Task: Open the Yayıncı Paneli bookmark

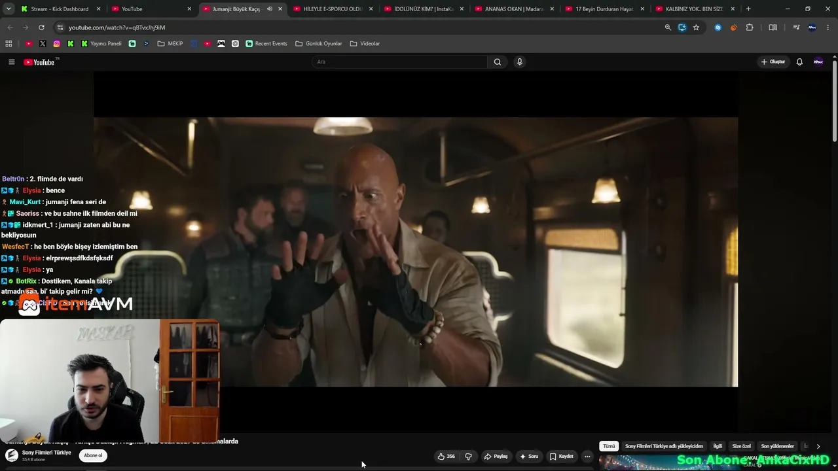Action: (x=101, y=44)
